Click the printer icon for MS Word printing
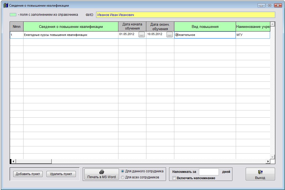285x190 pixels. pos(101,171)
